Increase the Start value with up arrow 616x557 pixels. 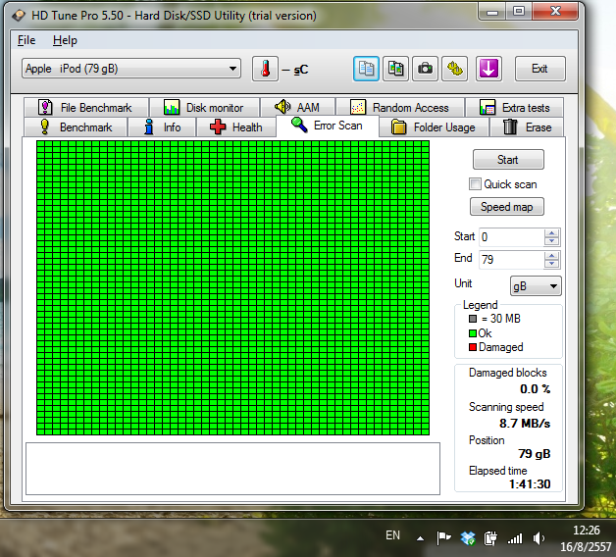551,233
